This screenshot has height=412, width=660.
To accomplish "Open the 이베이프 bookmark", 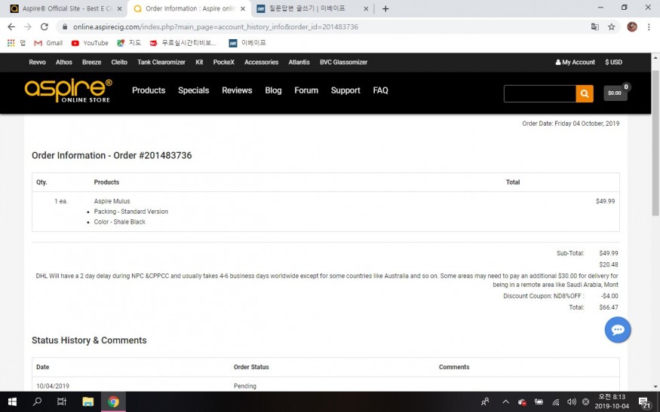I will (x=247, y=43).
